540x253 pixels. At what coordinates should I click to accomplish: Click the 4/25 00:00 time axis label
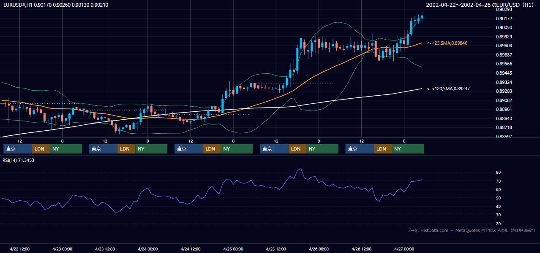(x=233, y=249)
